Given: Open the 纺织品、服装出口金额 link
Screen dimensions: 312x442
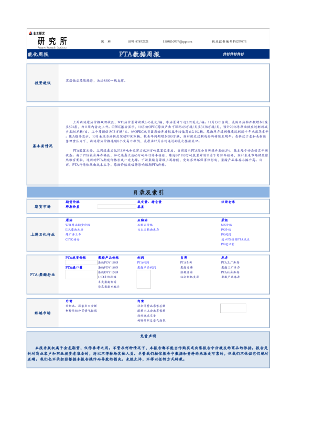Looking at the screenshot, I should (x=81, y=306).
